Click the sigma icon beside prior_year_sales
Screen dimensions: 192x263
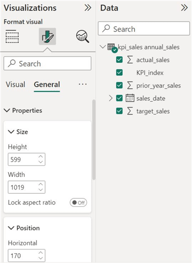130,85
